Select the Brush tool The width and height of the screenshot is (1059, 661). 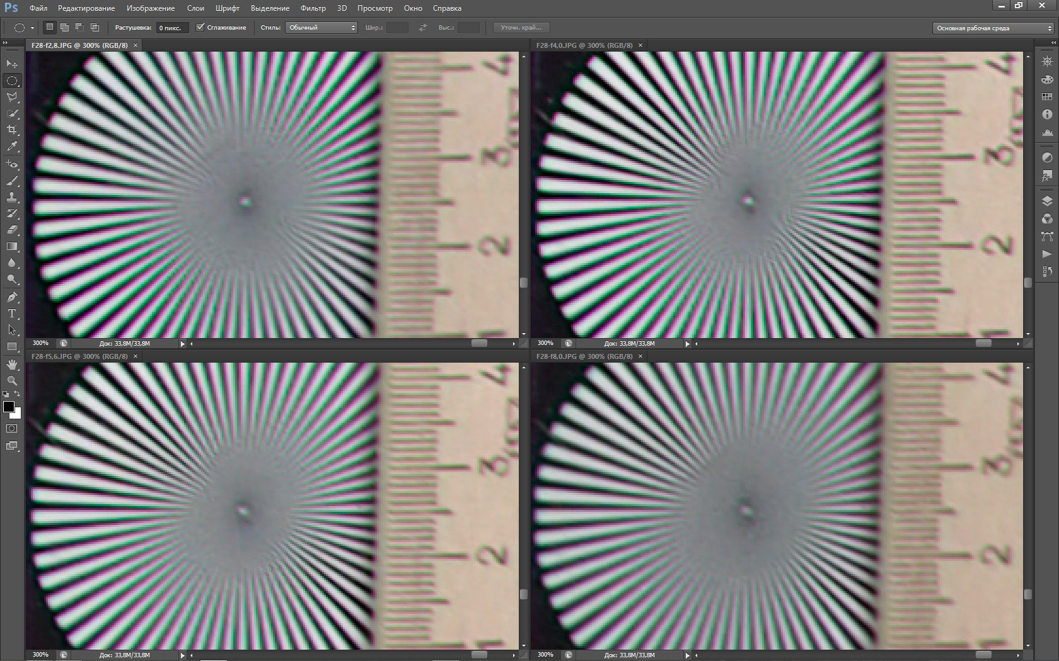[12, 181]
